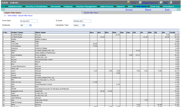Select the King Fahad University client cell
Viewport: 185px width, 107px height.
pyautogui.click(x=62, y=89)
